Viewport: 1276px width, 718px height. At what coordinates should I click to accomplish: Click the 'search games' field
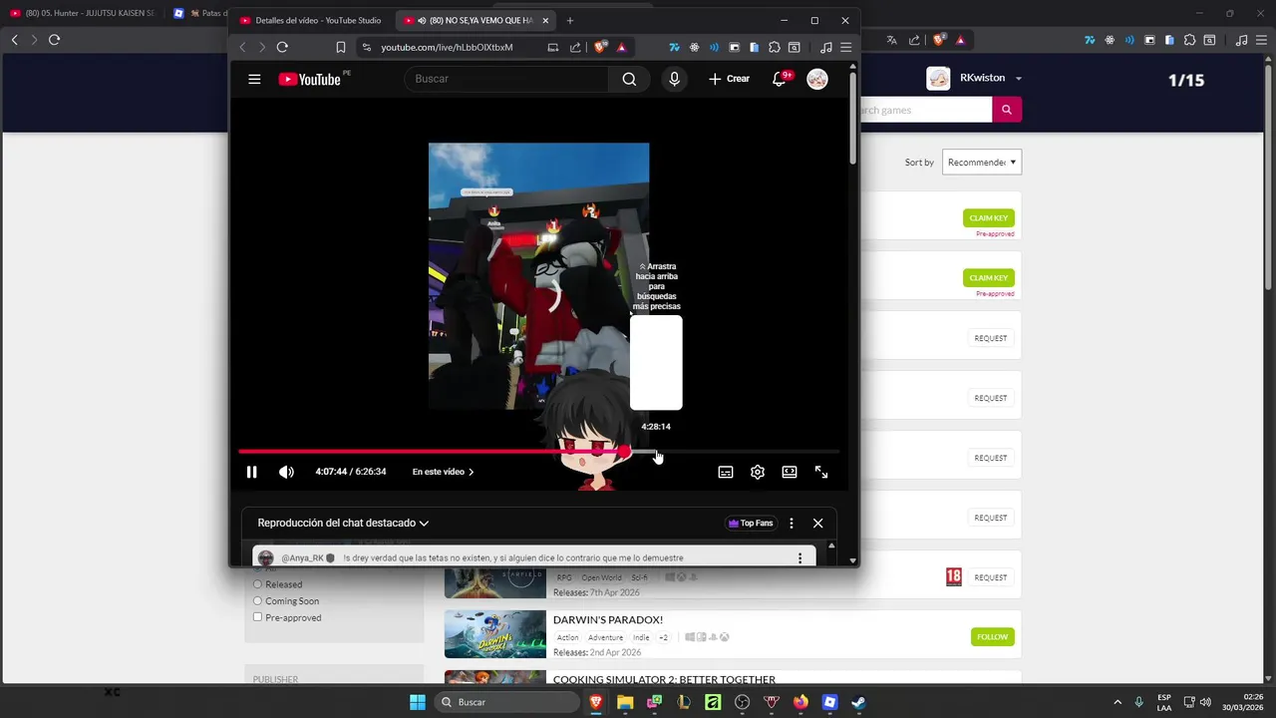[x=925, y=110]
